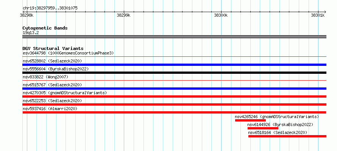This screenshot has width=337, height=151.
Task: Click the 38301k ruler position
Action: pyautogui.click(x=318, y=15)
